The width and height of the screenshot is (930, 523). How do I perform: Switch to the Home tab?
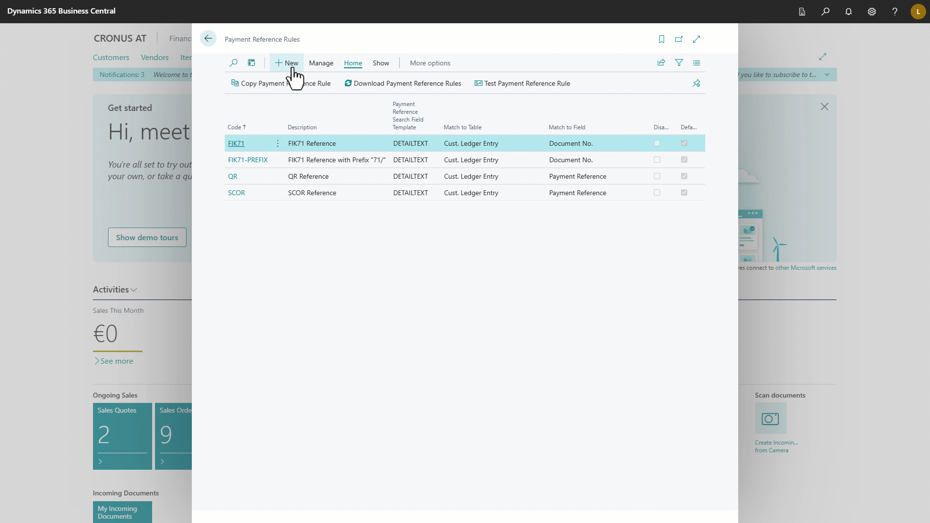pyautogui.click(x=353, y=63)
